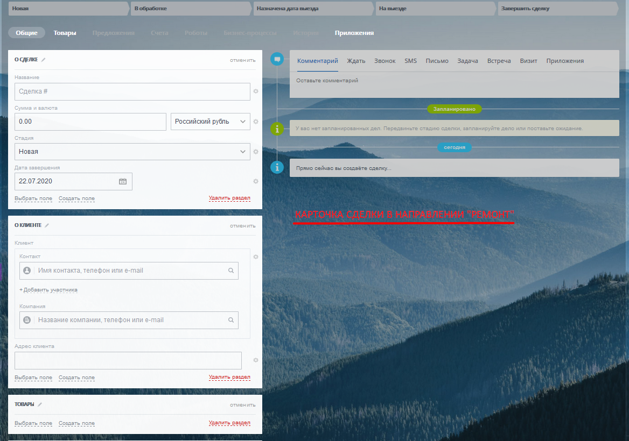Click the Добавить участника link
The height and width of the screenshot is (441, 629).
50,289
